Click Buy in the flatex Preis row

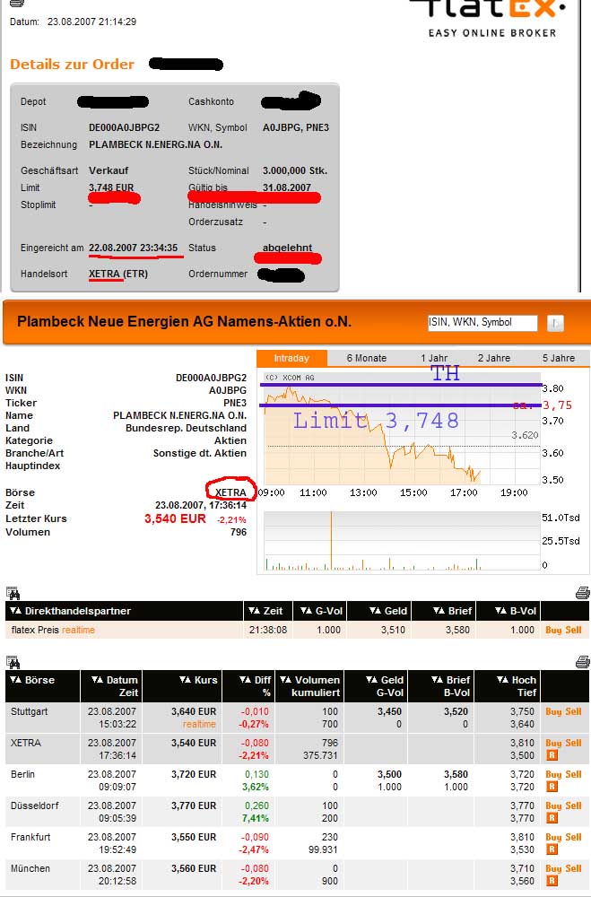(553, 630)
